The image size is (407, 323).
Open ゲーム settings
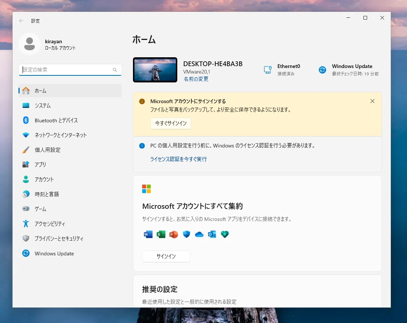click(x=70, y=209)
